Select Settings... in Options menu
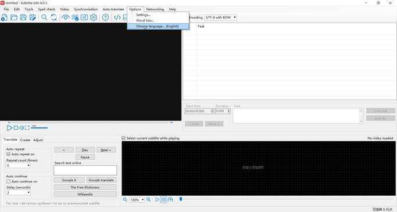Screen dimensions: 397x212 pos(158,15)
